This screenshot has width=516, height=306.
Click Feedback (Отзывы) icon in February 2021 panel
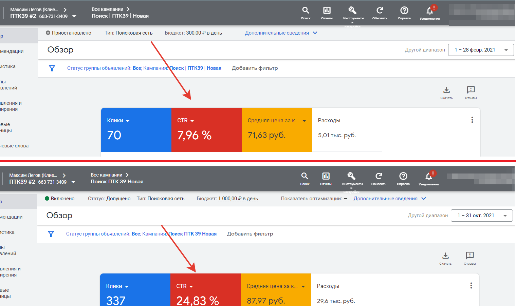tap(471, 90)
